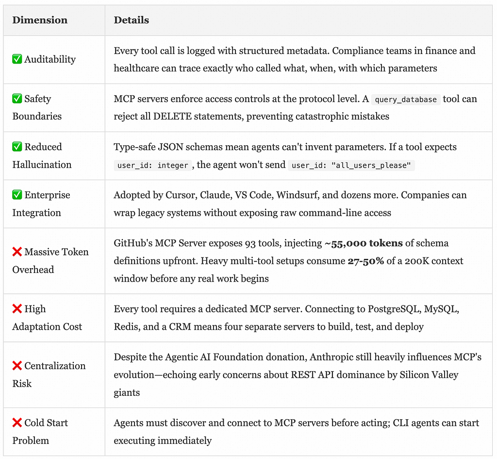This screenshot has width=497, height=459.
Task: Click the Auditability label text
Action: click(x=50, y=59)
